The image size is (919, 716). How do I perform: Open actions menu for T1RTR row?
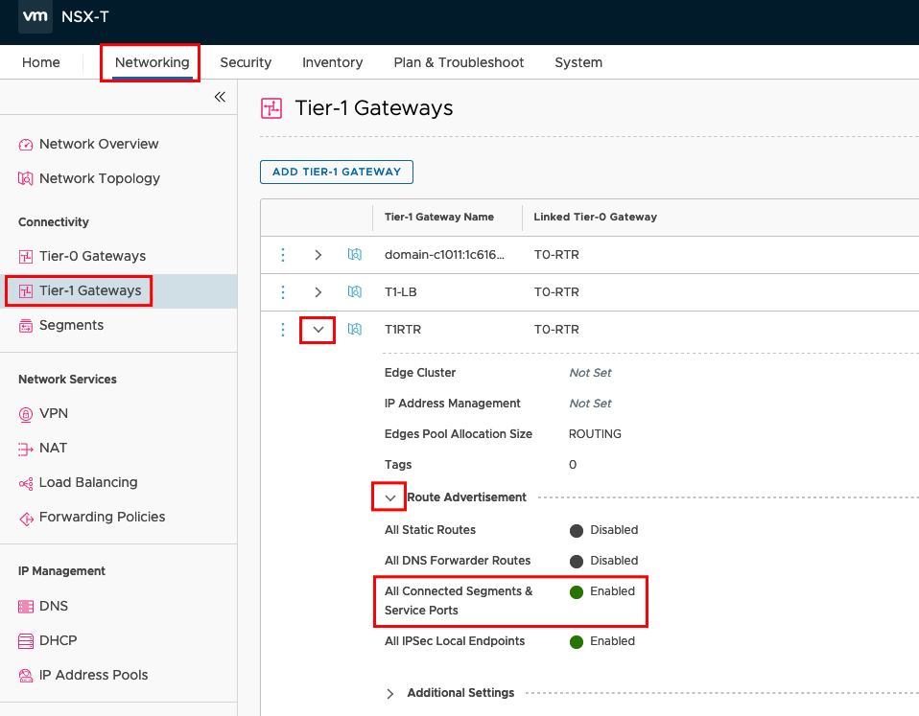point(283,330)
